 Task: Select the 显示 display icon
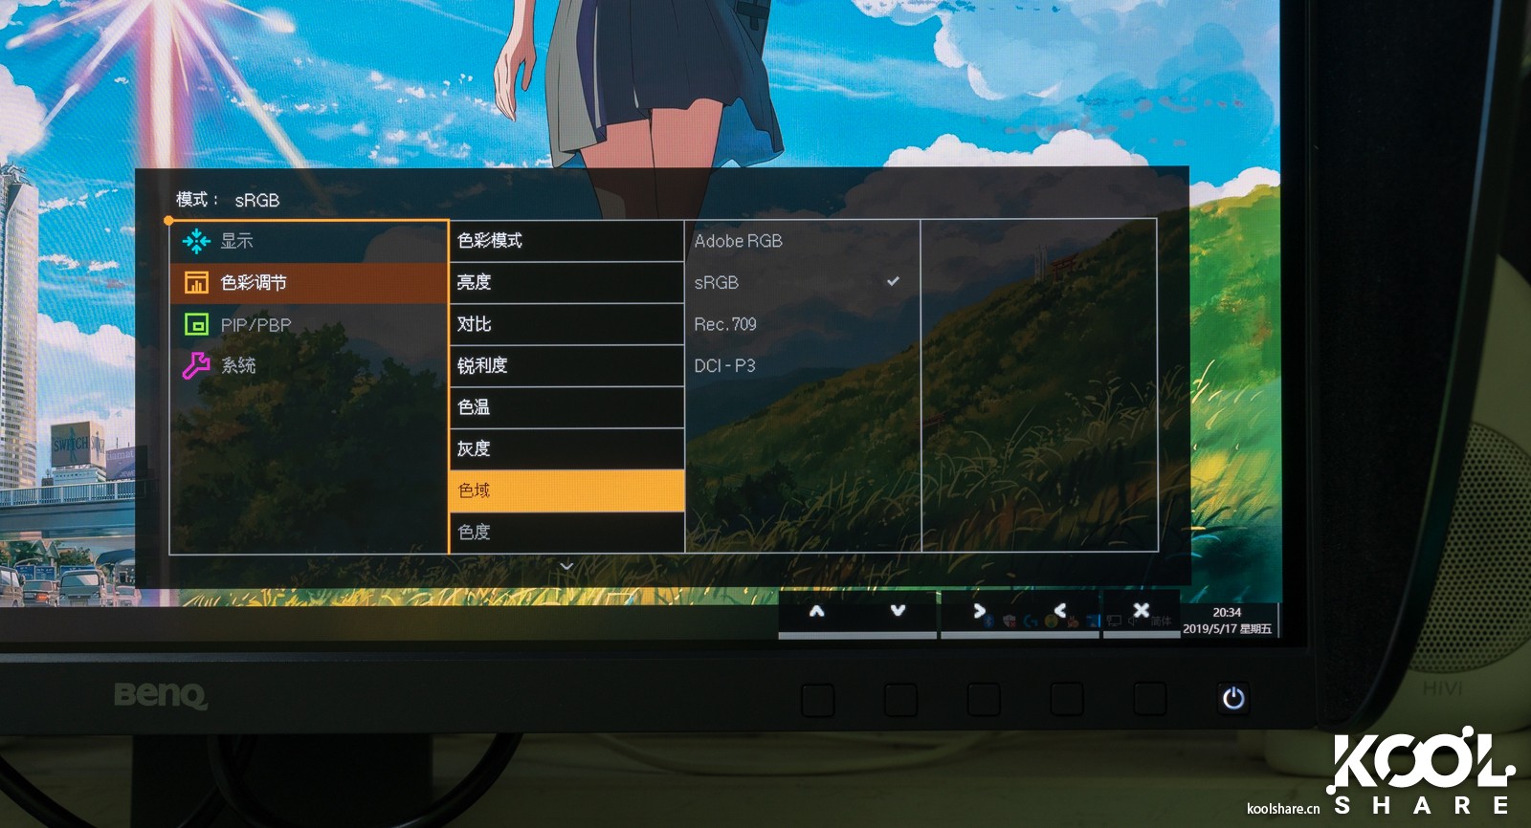[196, 241]
